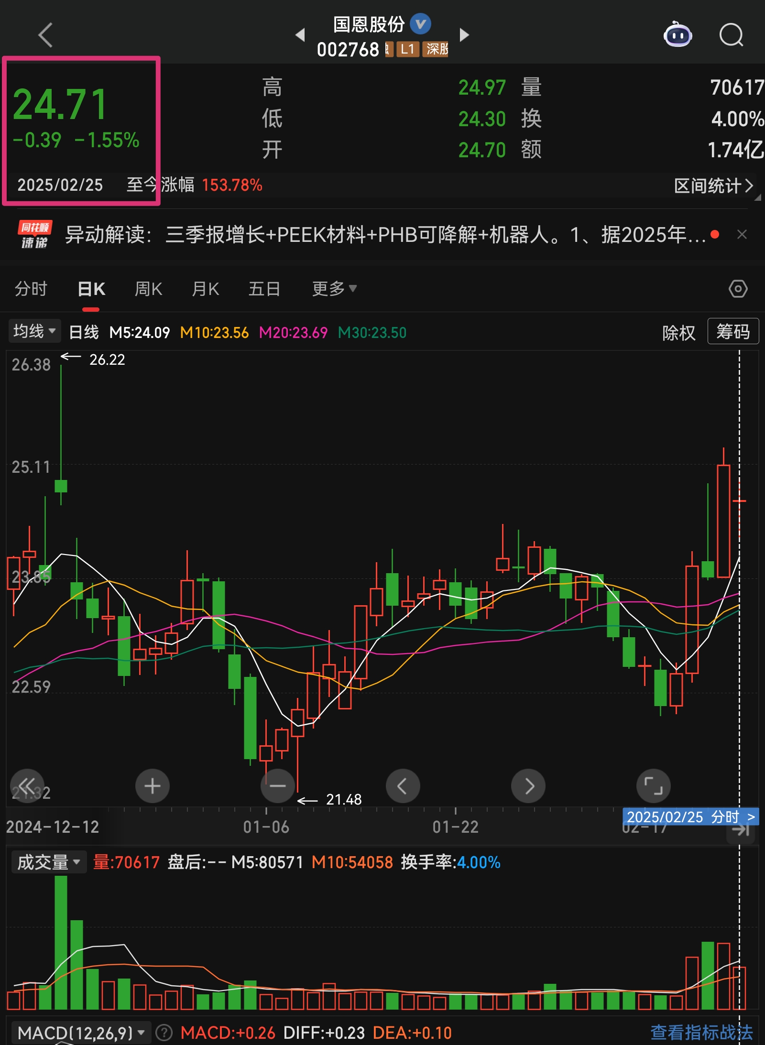Image resolution: width=765 pixels, height=1045 pixels.
Task: Tap the blue V verified badge
Action: tap(421, 23)
